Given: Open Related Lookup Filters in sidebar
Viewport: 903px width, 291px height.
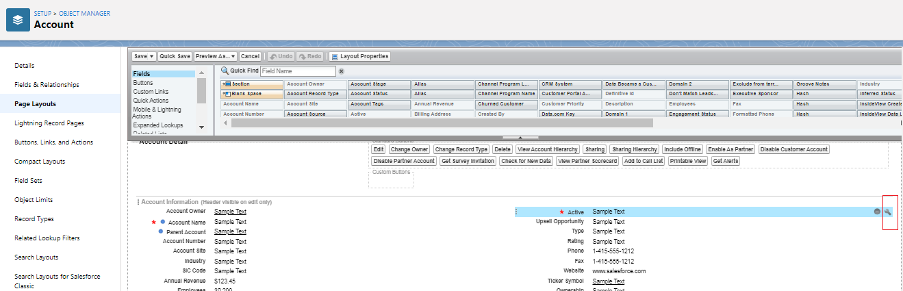Looking at the screenshot, I should tap(47, 238).
